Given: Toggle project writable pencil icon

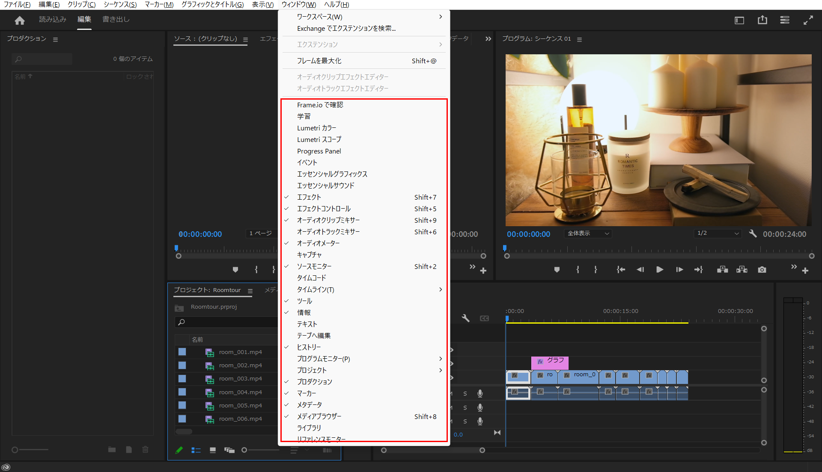Looking at the screenshot, I should click(x=179, y=450).
